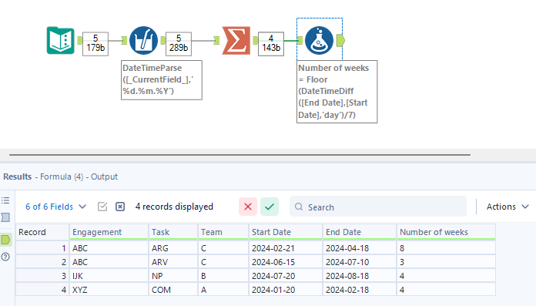Select start date 2024-06-15 cell

pyautogui.click(x=286, y=262)
